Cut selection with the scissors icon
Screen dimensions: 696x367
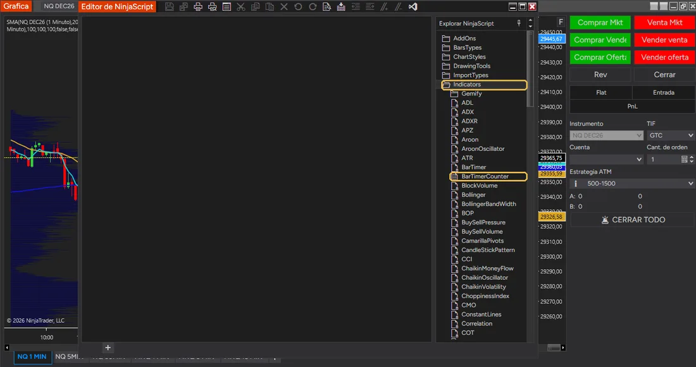tap(240, 7)
